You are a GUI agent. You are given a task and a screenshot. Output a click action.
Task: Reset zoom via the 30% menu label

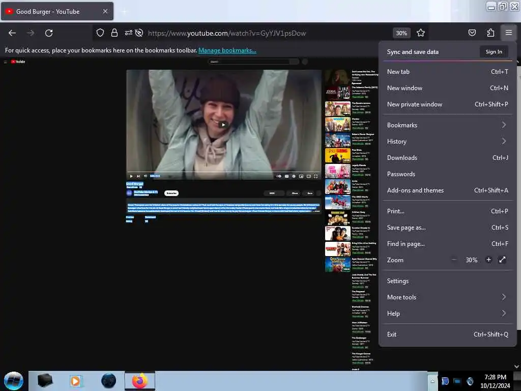(471, 260)
